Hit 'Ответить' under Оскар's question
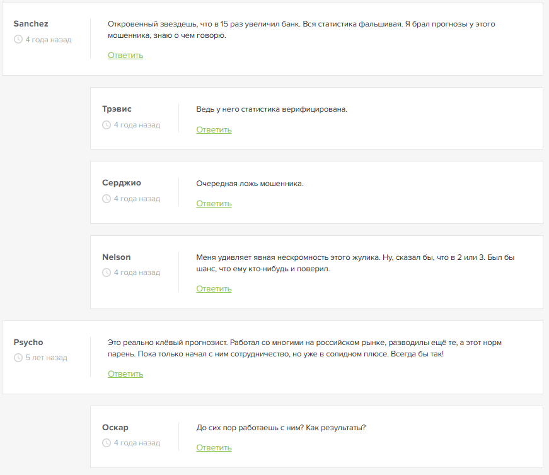549x475 pixels. click(x=214, y=448)
